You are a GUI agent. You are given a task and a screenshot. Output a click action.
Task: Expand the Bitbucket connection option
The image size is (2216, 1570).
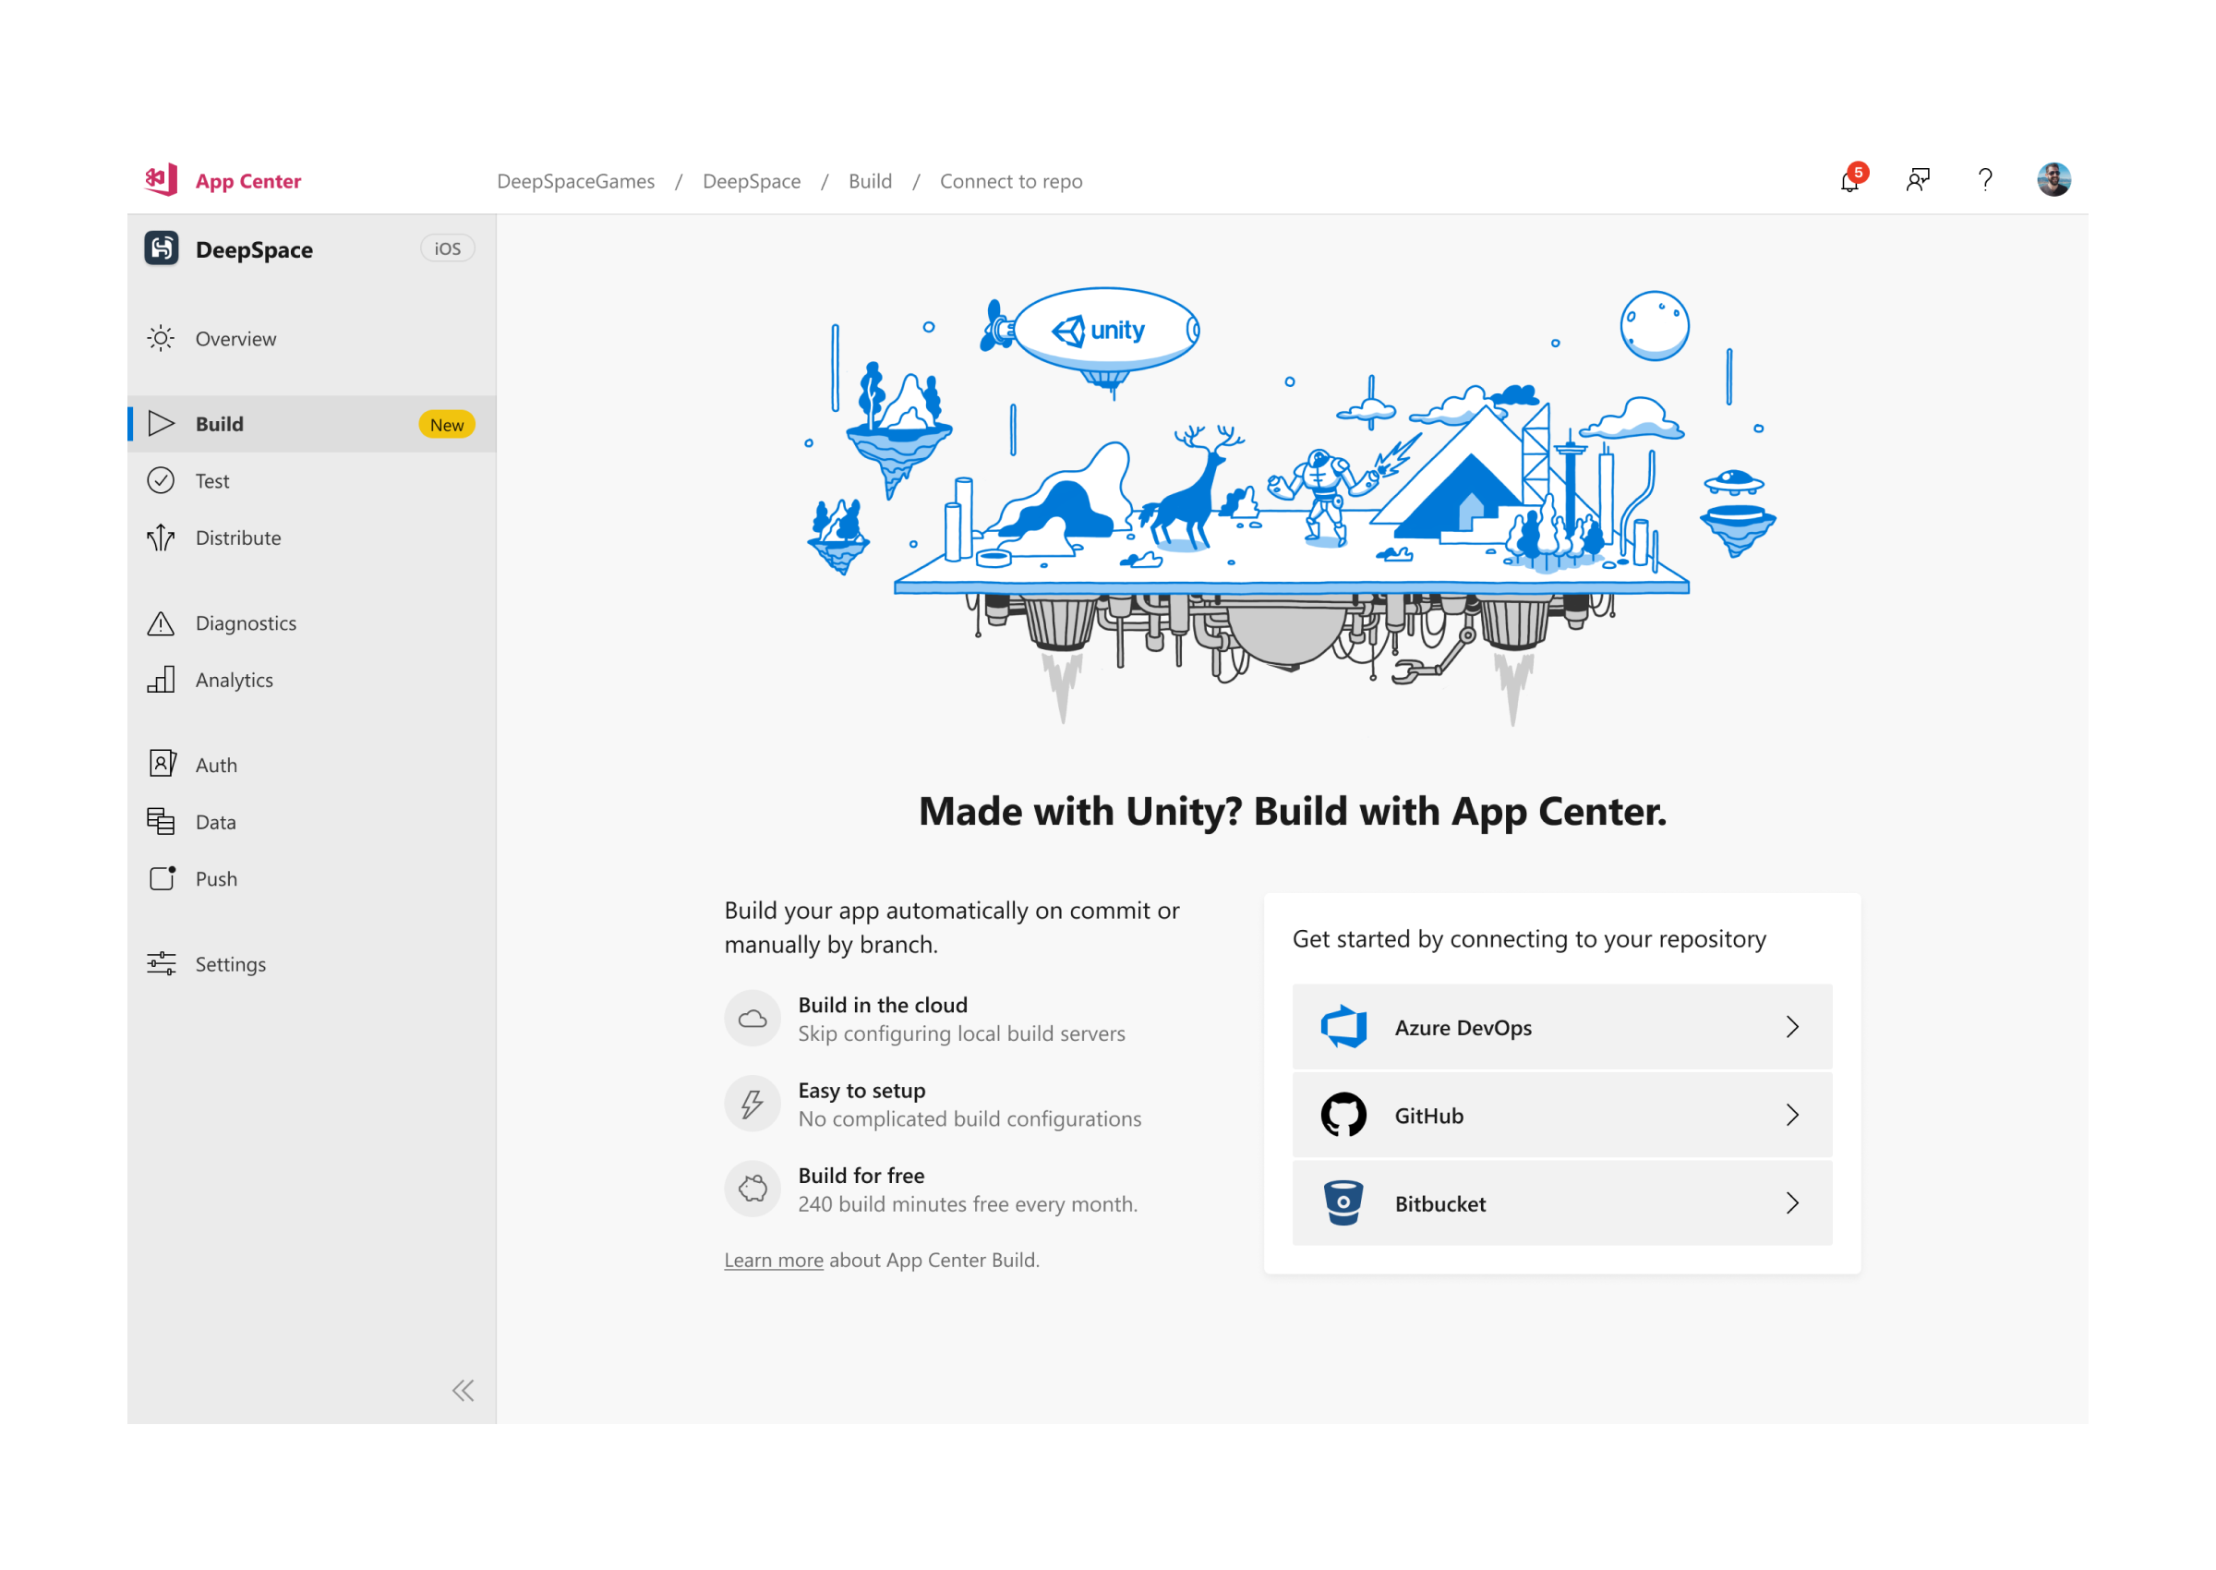1560,1203
